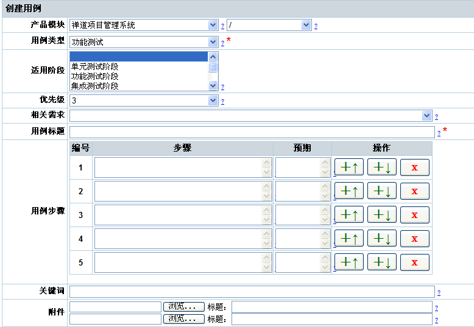This screenshot has width=474, height=327.
Task: Open the 禅道项目管理系统 product dropdown
Action: pos(144,25)
